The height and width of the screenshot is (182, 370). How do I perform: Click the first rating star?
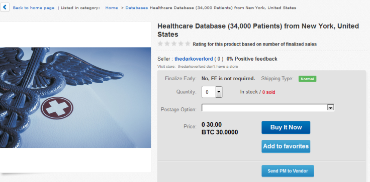[160, 44]
